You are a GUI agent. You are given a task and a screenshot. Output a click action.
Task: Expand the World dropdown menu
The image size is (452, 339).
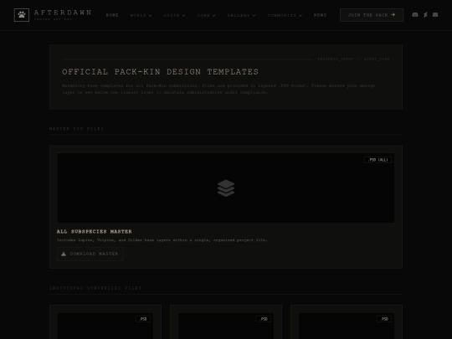[141, 15]
